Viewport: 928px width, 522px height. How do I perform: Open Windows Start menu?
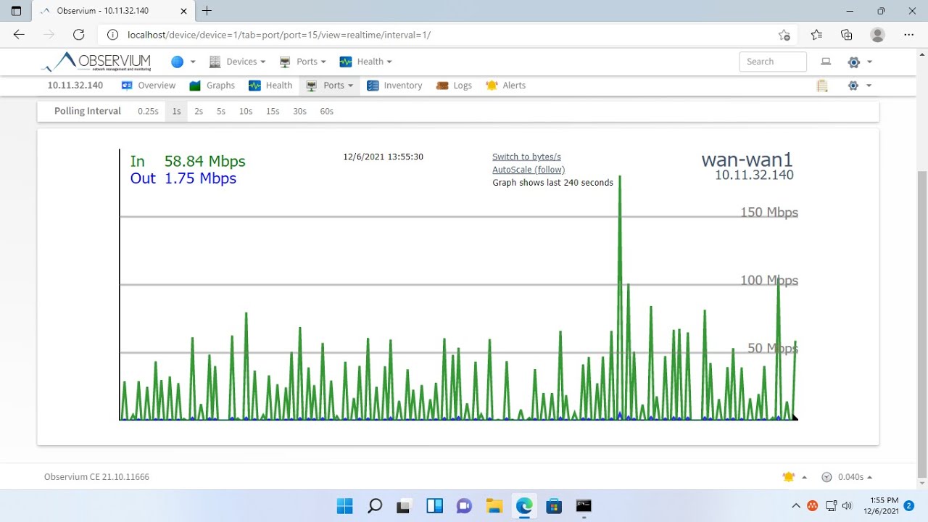coord(344,505)
